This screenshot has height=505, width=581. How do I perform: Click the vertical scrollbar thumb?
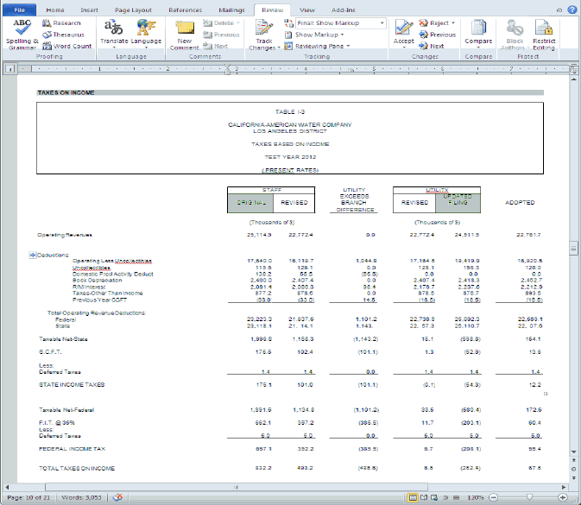click(x=574, y=249)
